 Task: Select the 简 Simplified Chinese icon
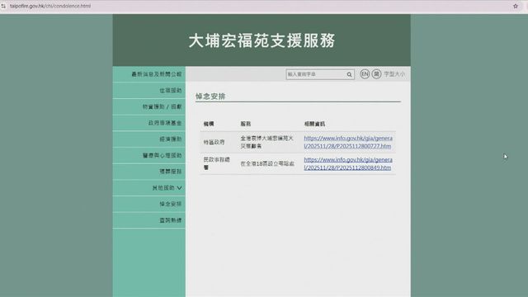click(x=376, y=74)
